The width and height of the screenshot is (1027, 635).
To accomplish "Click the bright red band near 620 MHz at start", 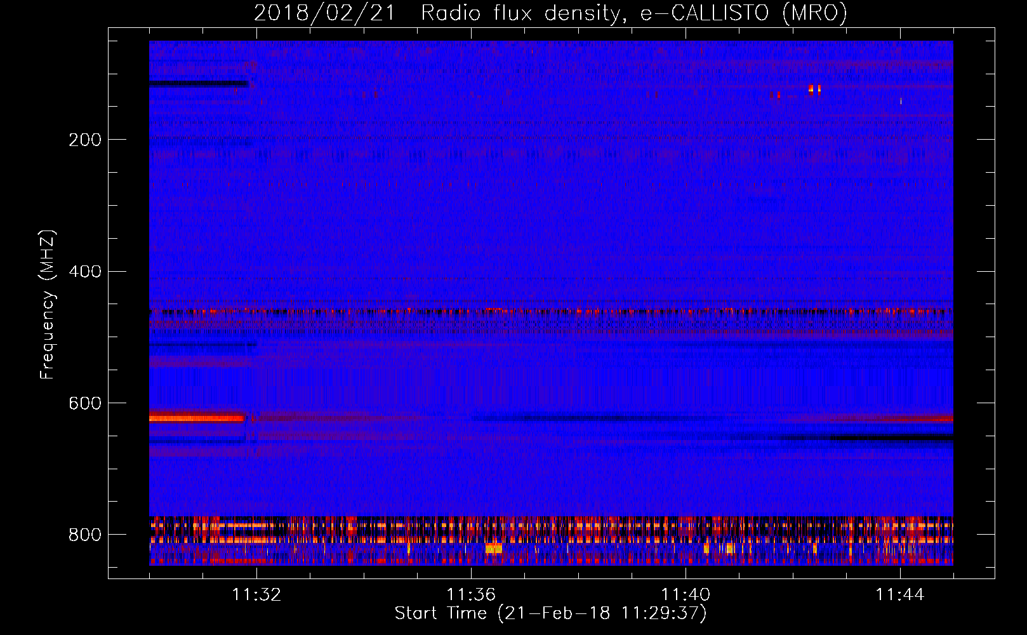I will [x=196, y=418].
